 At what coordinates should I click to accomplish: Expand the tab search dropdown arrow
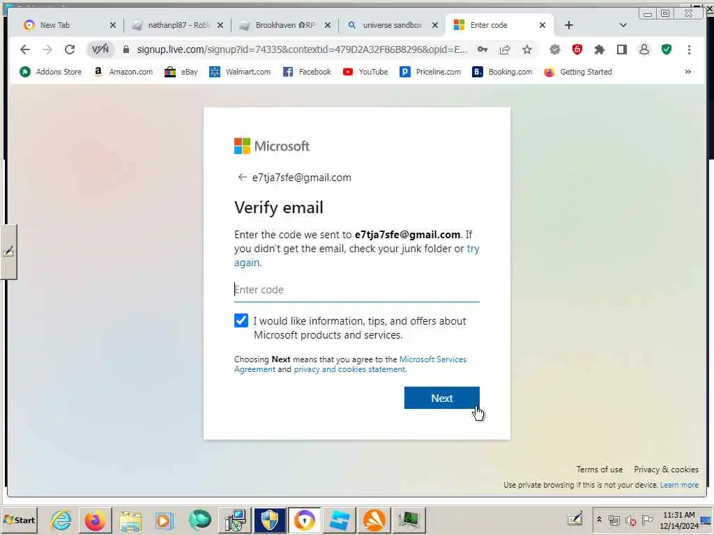[x=623, y=25]
